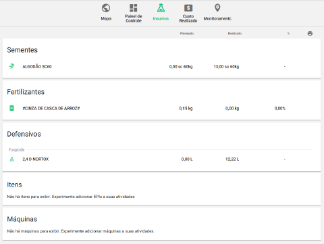Open the Monitoramento pin icon
Screen dimensions: 324x244
(217, 8)
